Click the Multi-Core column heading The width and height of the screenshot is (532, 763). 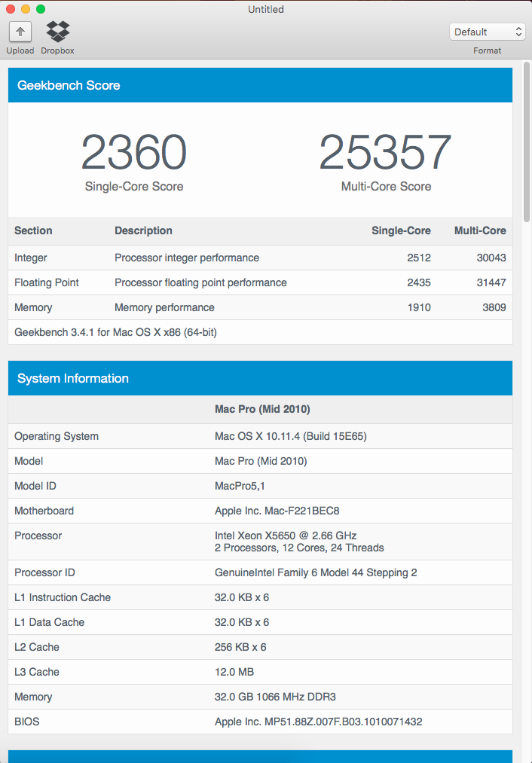coord(480,230)
